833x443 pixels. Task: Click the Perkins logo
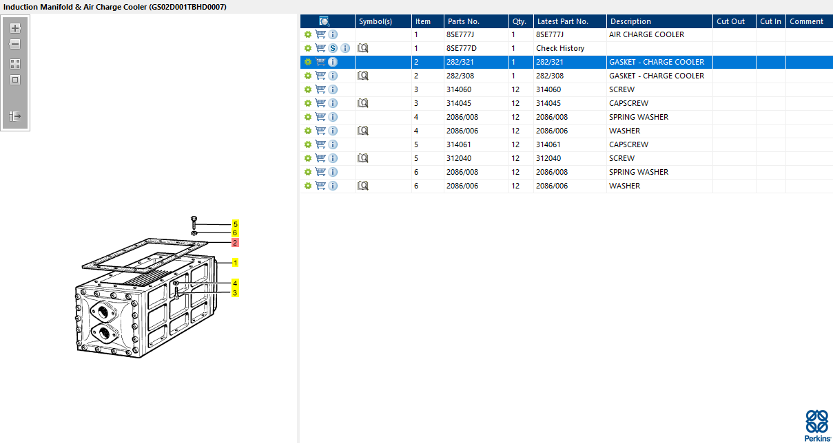817,425
